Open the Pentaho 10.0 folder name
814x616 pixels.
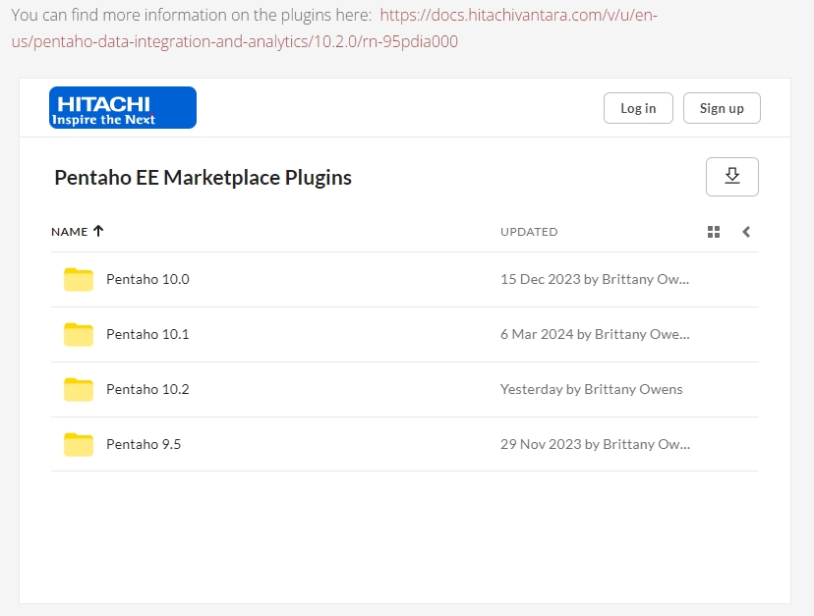point(147,279)
